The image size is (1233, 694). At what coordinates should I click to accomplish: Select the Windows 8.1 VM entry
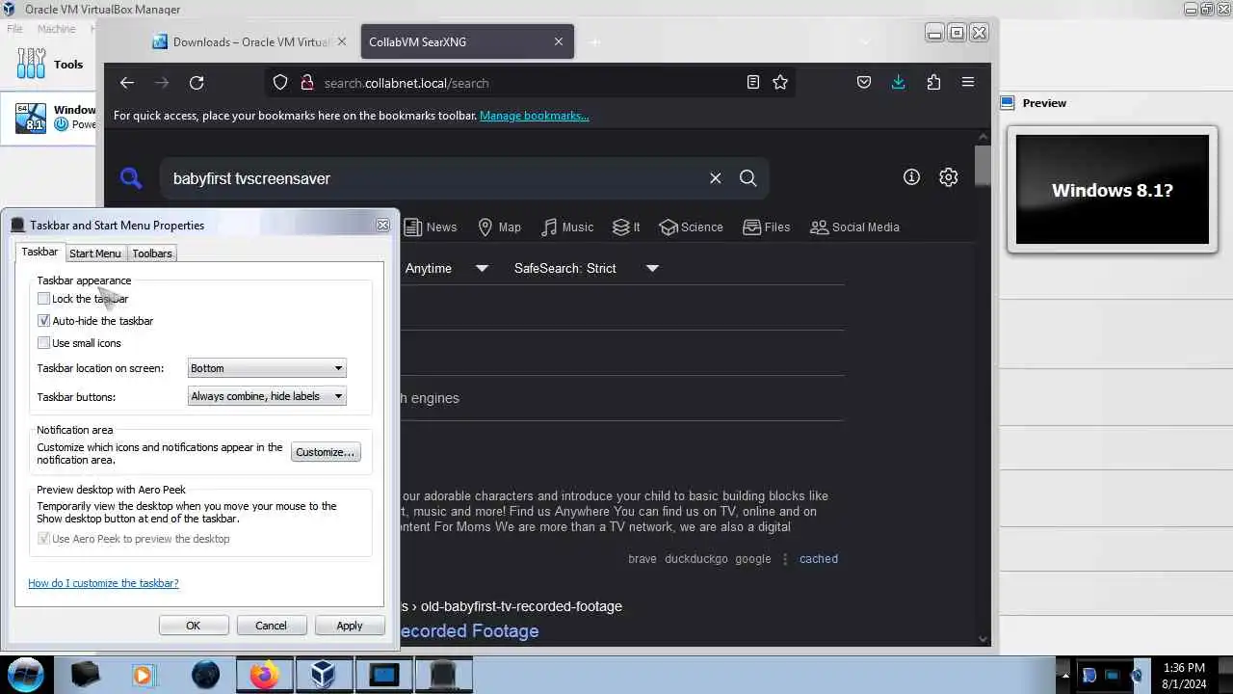click(50, 118)
